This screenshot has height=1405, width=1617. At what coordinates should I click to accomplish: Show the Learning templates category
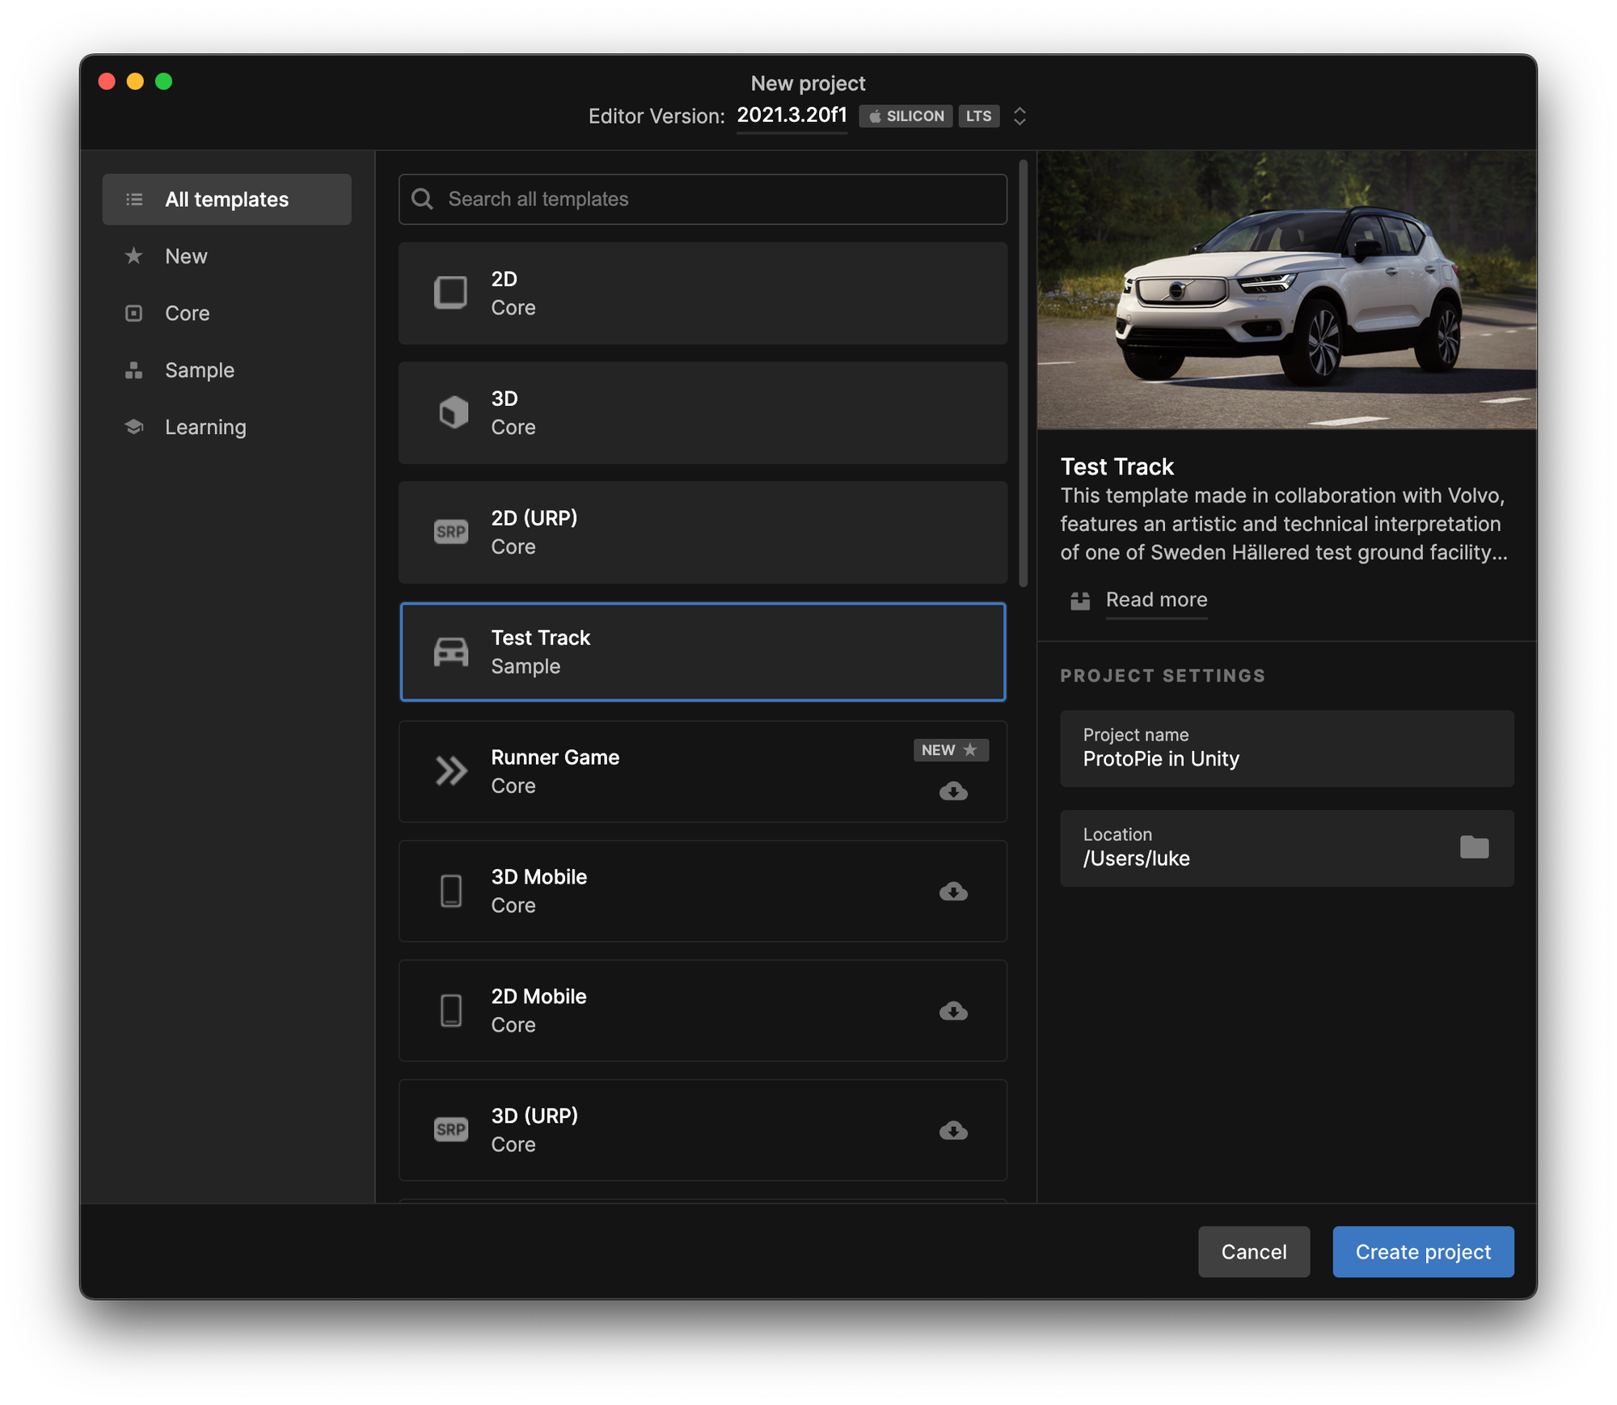point(205,427)
